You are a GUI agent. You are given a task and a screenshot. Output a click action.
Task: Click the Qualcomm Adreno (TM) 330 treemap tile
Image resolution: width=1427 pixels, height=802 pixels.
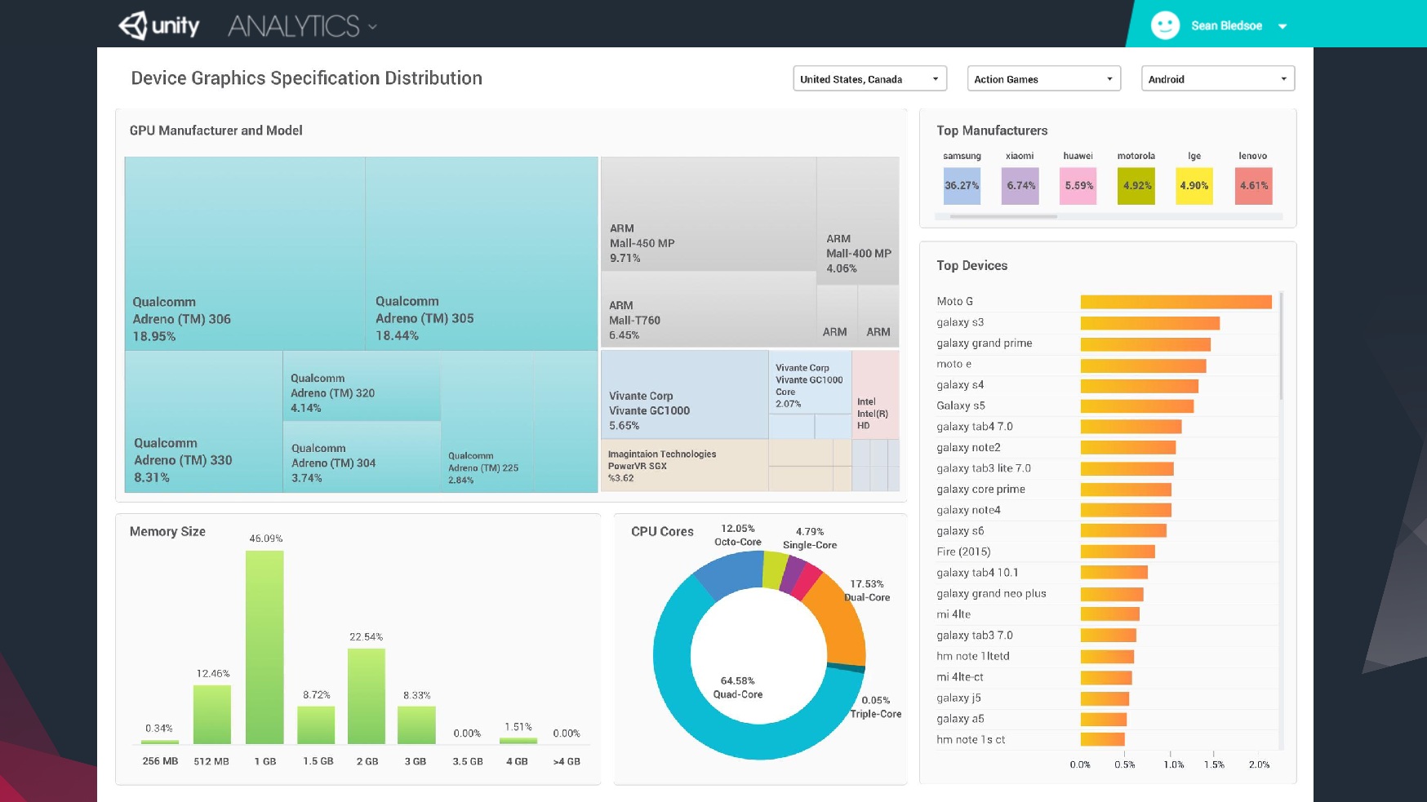(203, 422)
